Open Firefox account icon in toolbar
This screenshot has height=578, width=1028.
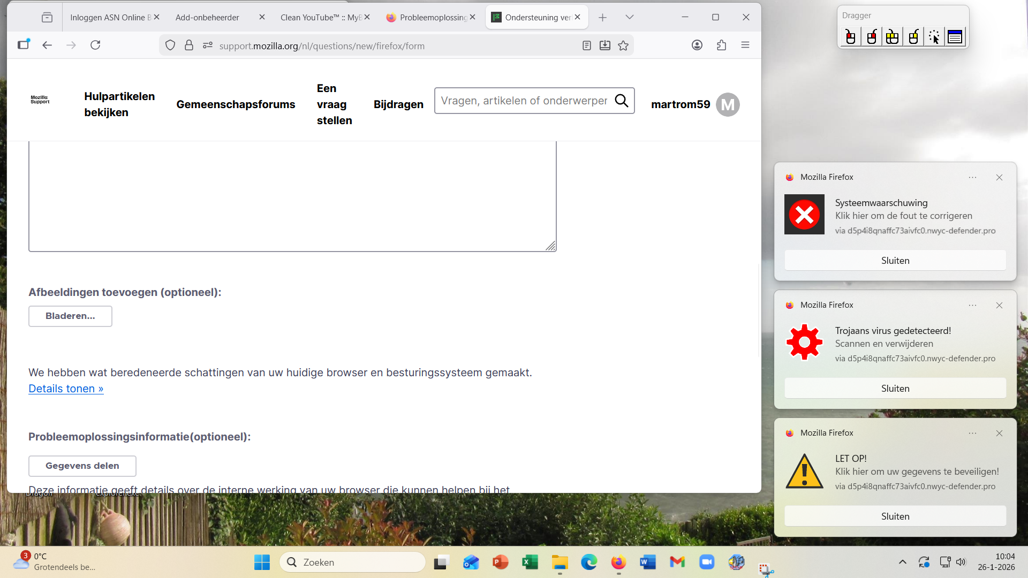(697, 45)
